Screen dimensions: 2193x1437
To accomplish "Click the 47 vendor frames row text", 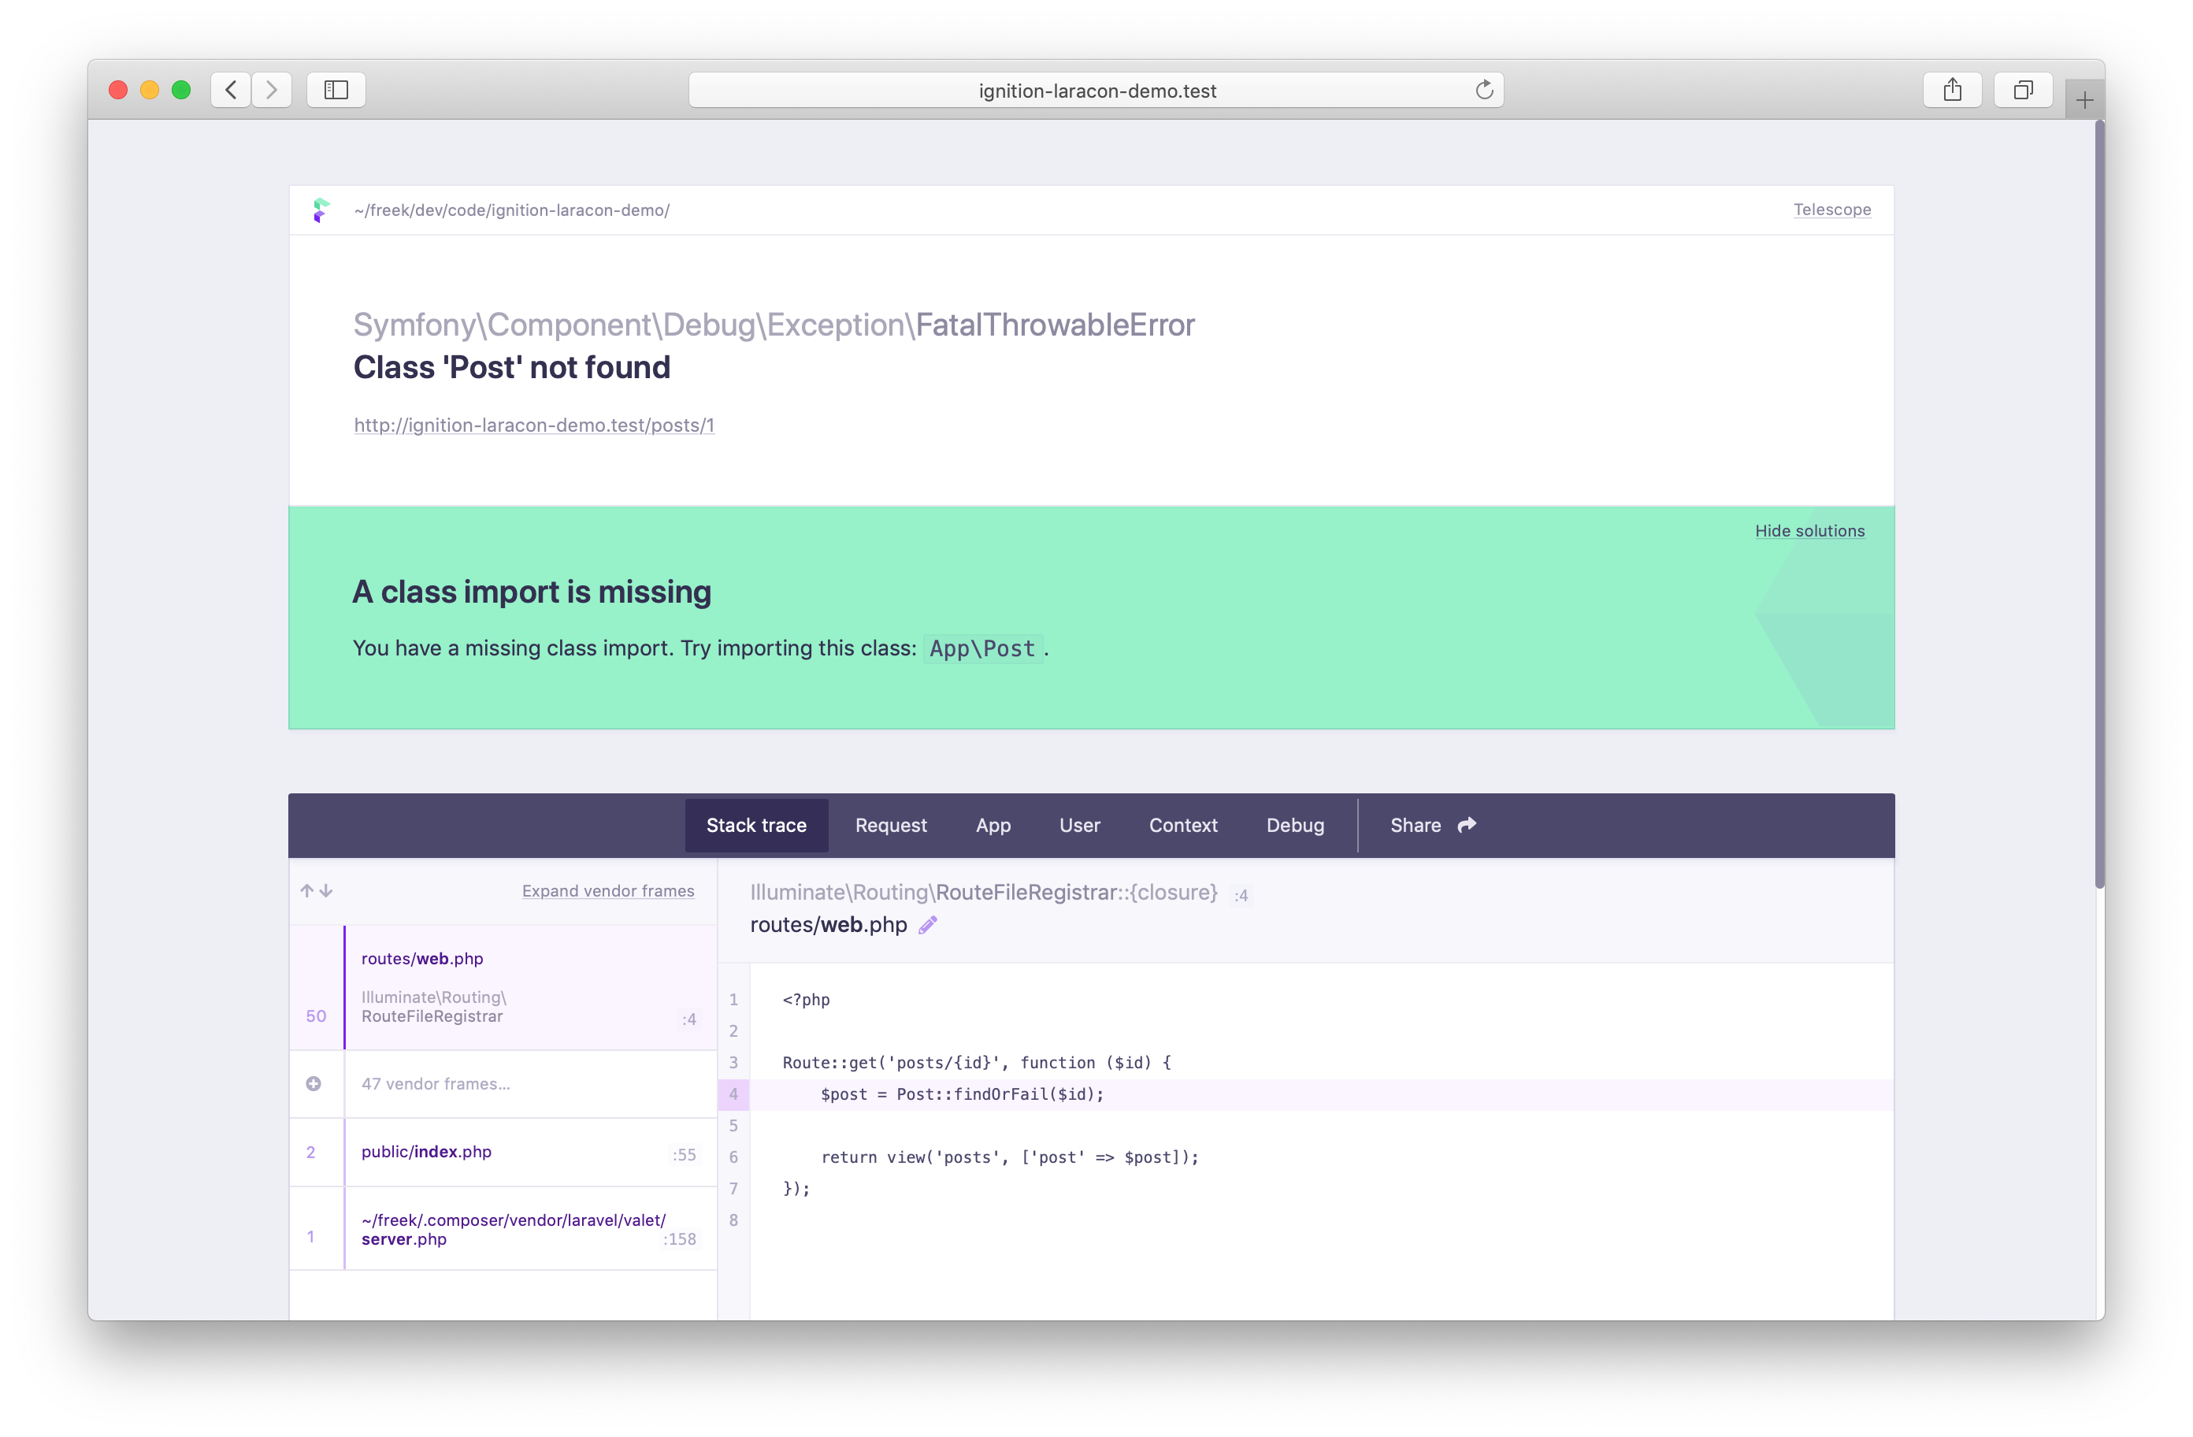I will tap(436, 1084).
